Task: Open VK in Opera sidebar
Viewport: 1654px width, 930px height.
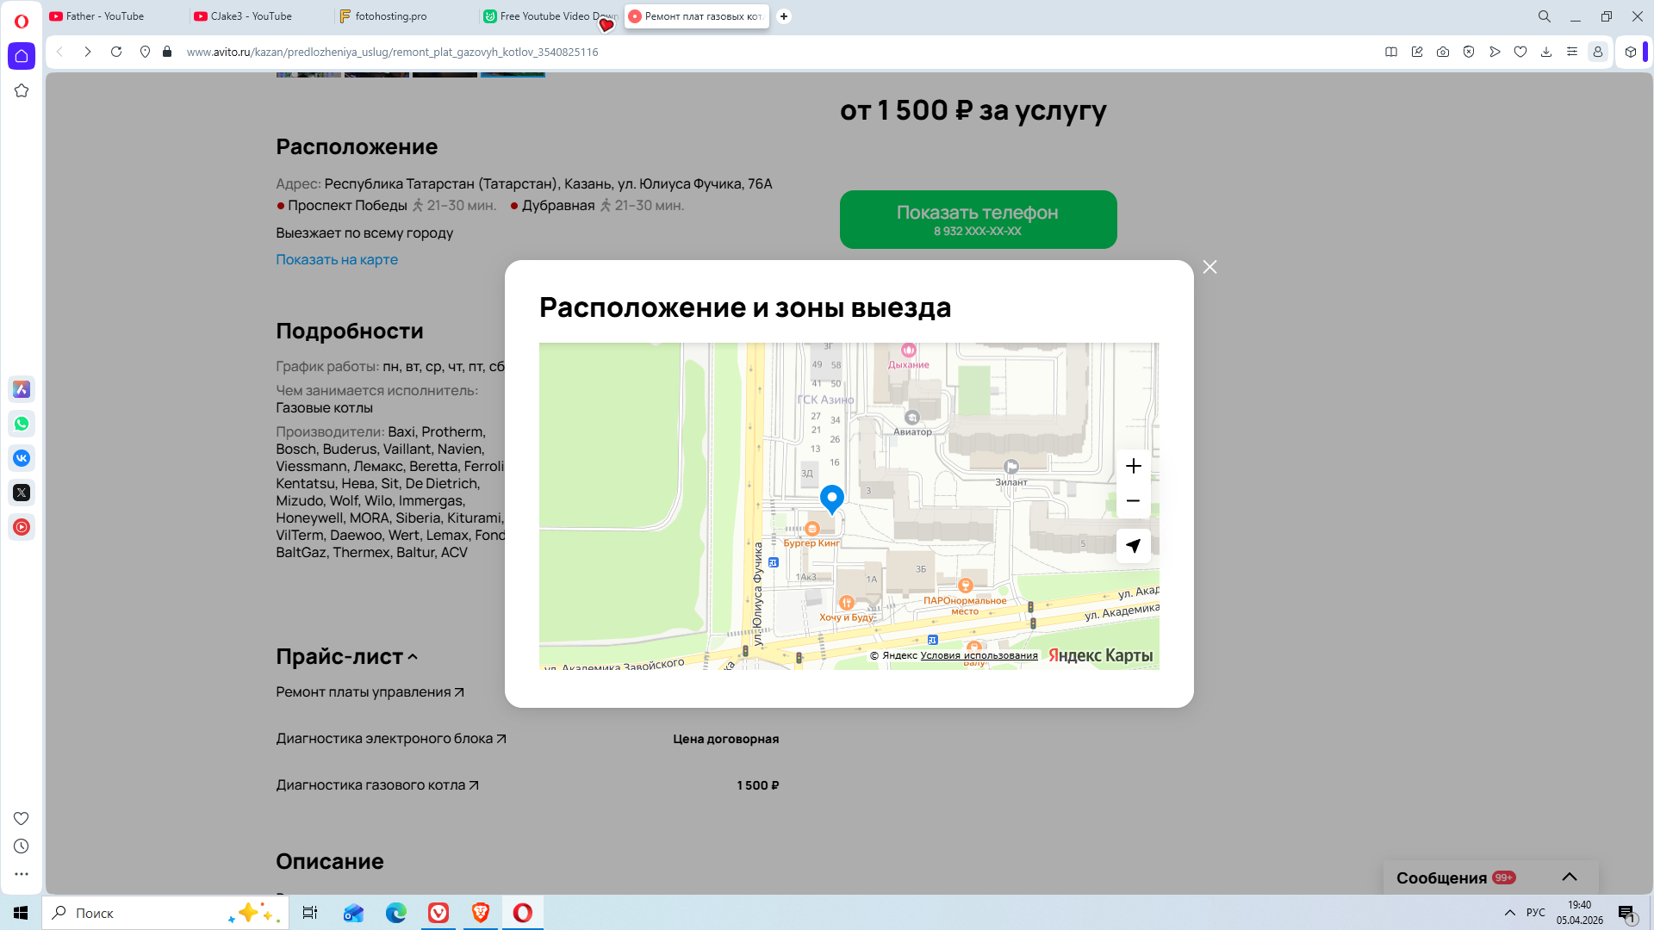Action: [22, 458]
